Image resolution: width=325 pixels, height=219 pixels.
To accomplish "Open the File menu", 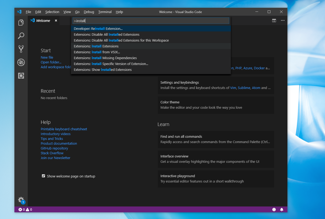I will [29, 12].
